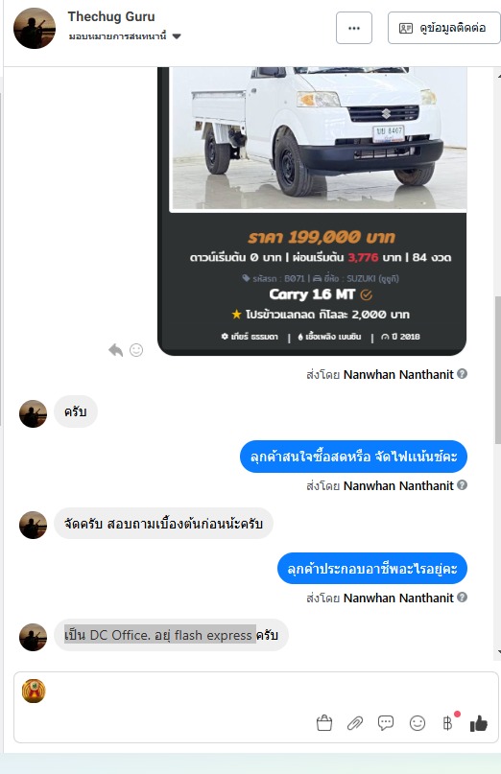Select the DC Office flash express message
This screenshot has width=501, height=774.
[x=171, y=635]
